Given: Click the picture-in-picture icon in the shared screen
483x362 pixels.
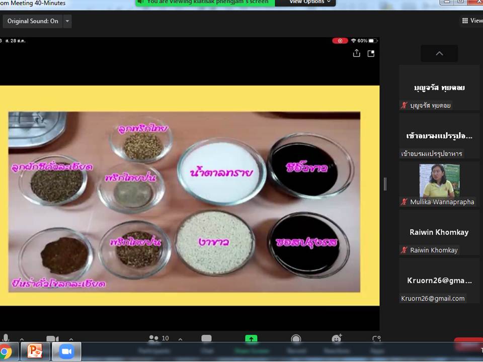Looking at the screenshot, I should point(371,54).
